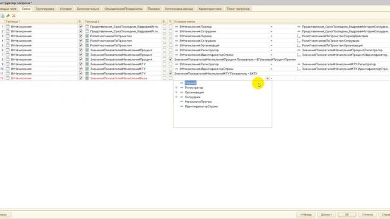Select Регистратор in field dropdown list
This screenshot has width=390, height=219.
[194, 88]
